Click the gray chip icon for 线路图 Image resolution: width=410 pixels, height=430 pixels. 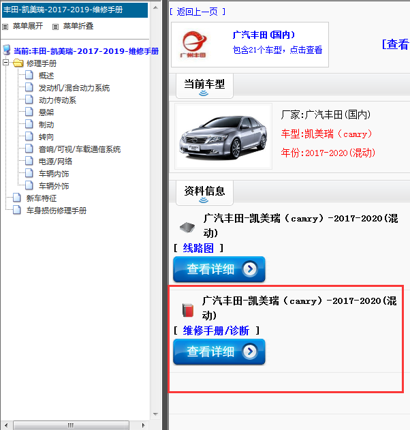click(187, 227)
